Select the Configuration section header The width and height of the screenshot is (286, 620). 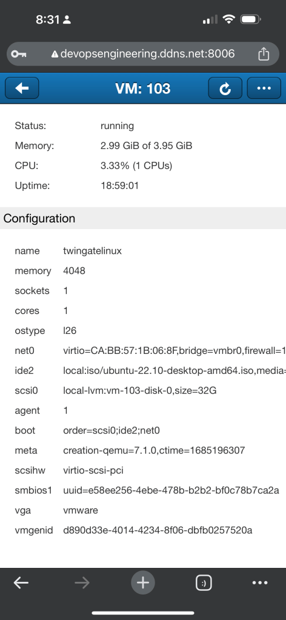[x=143, y=218]
